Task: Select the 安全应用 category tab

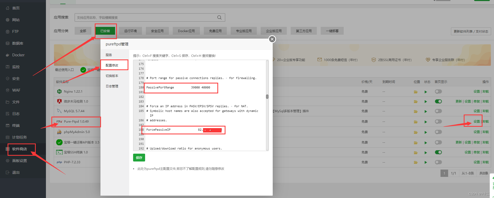Action: (x=157, y=31)
